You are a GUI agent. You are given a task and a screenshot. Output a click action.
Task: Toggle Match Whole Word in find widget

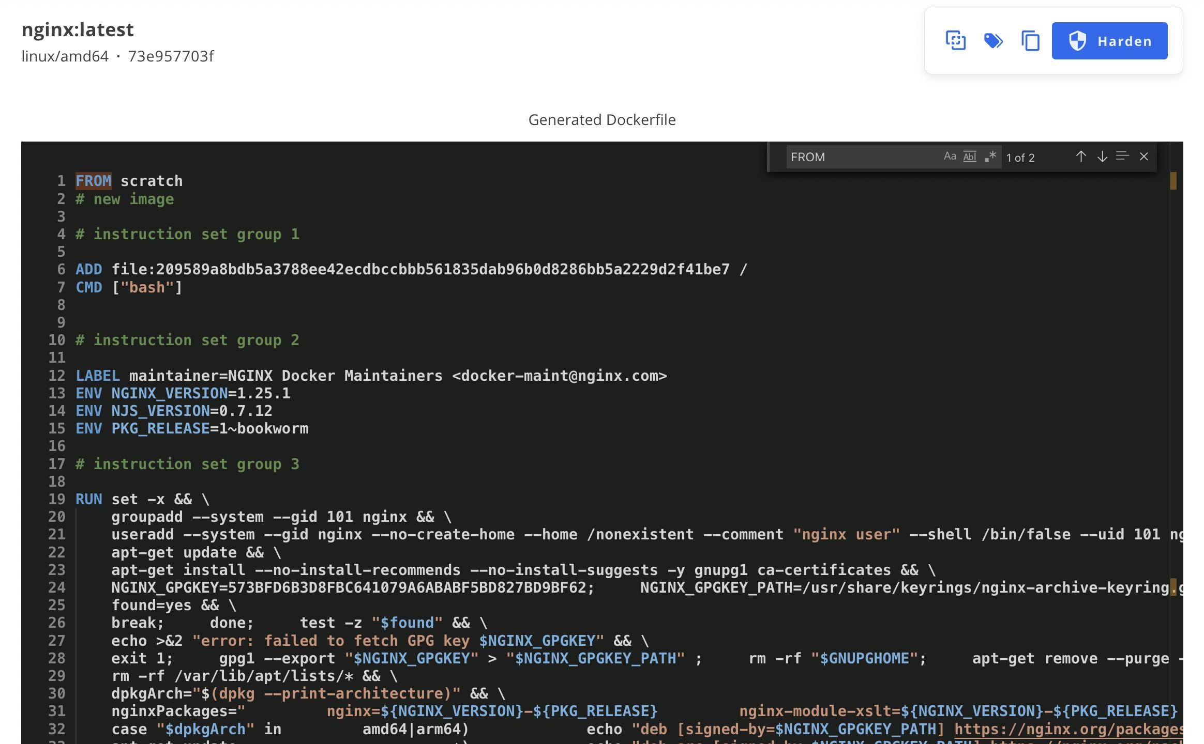[x=970, y=157]
